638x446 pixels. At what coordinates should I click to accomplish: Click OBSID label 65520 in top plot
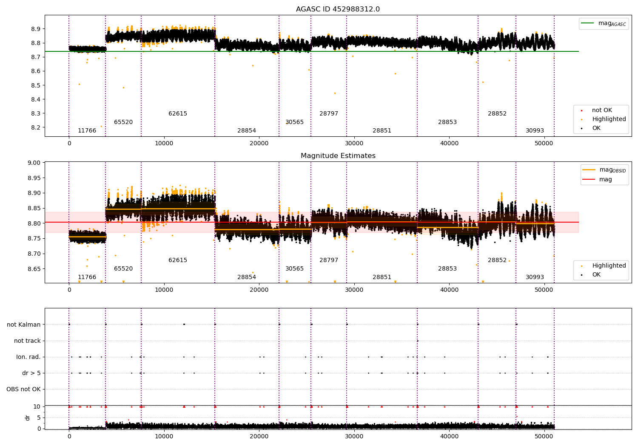point(123,122)
